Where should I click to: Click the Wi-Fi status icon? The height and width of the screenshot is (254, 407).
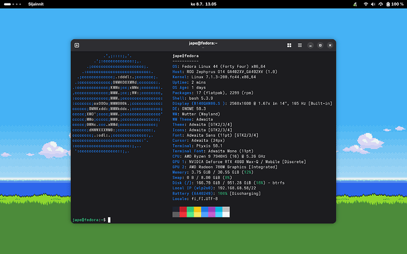(x=366, y=4)
